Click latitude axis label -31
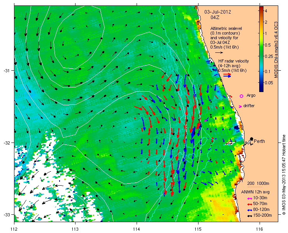 point(7,71)
